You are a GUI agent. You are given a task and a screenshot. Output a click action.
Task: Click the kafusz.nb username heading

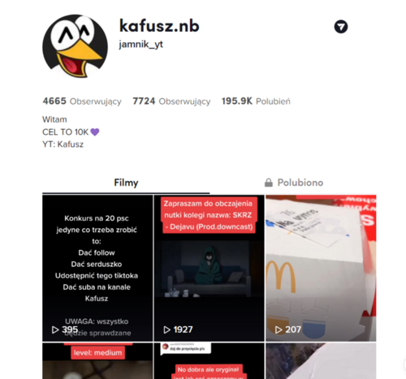coord(159,26)
